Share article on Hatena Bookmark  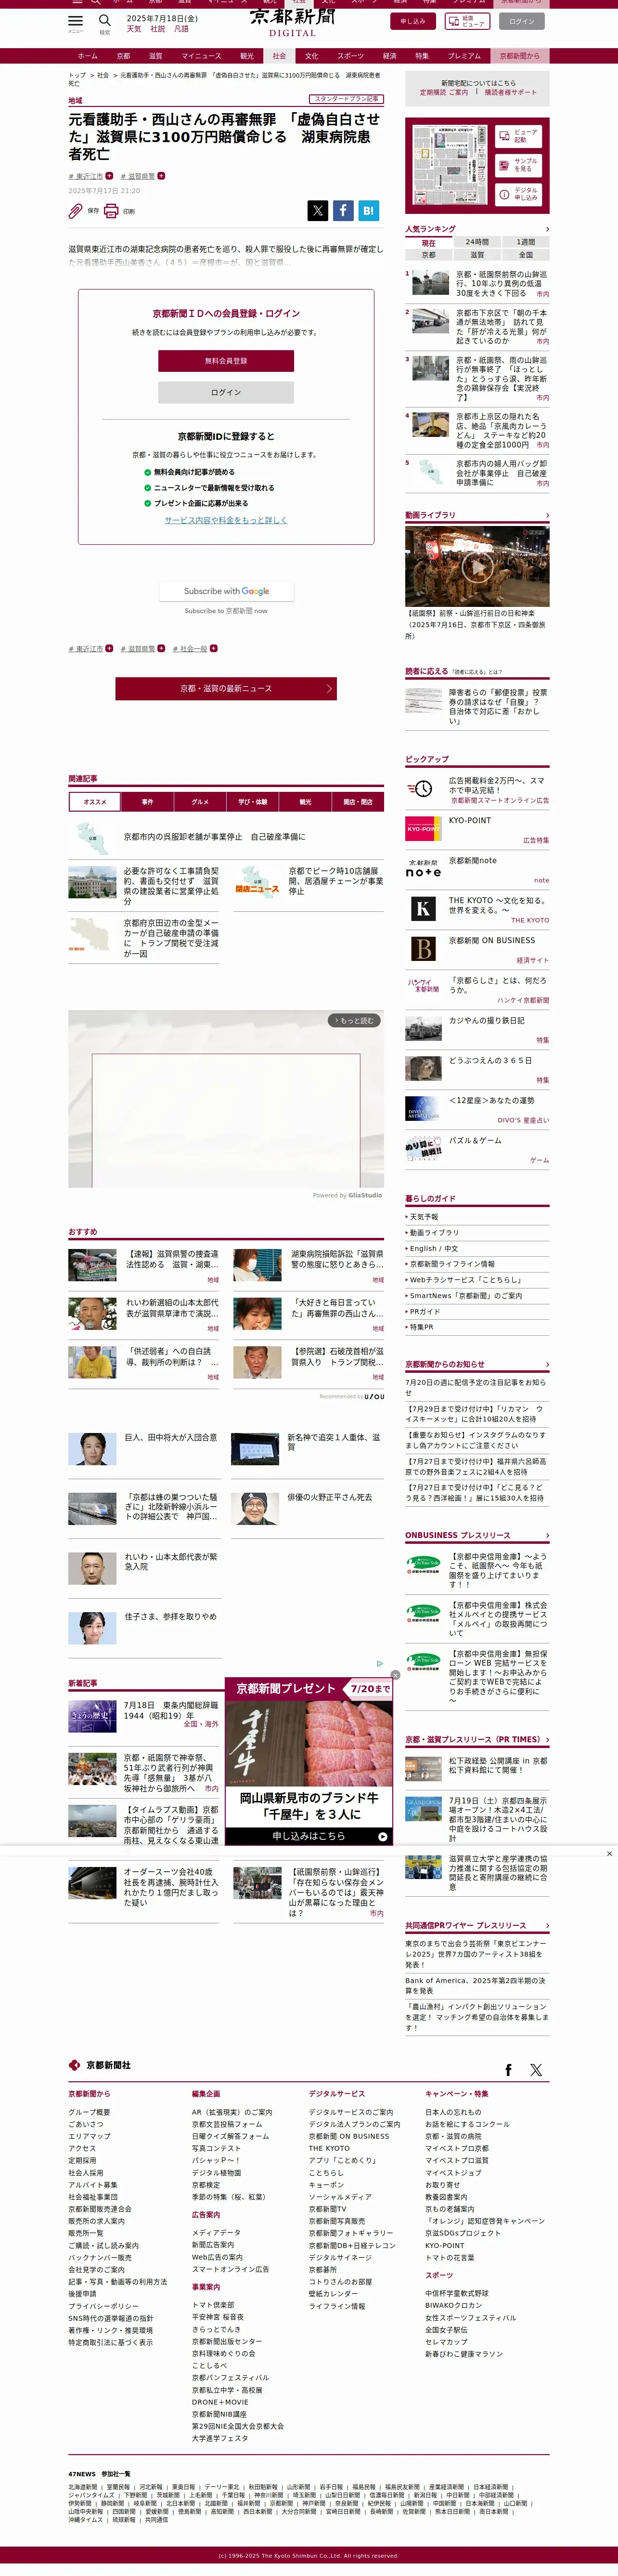[368, 210]
